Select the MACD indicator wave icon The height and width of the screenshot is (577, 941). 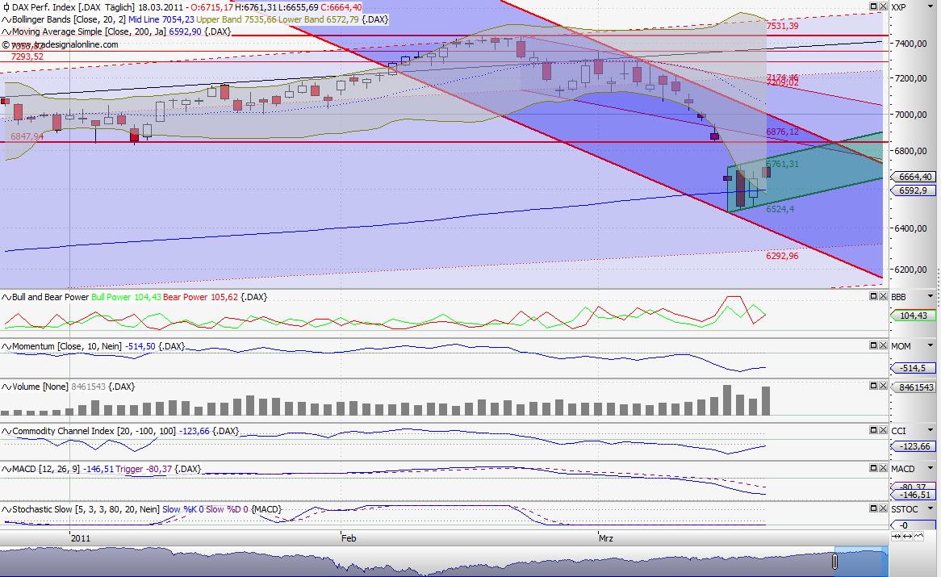6,468
